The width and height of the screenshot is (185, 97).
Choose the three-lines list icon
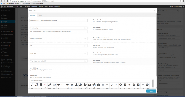[107, 85]
